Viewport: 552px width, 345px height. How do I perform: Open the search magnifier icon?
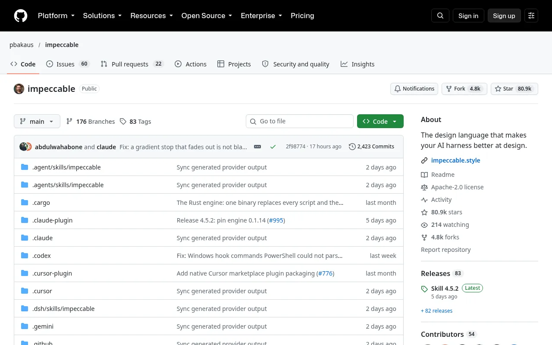[x=440, y=16]
